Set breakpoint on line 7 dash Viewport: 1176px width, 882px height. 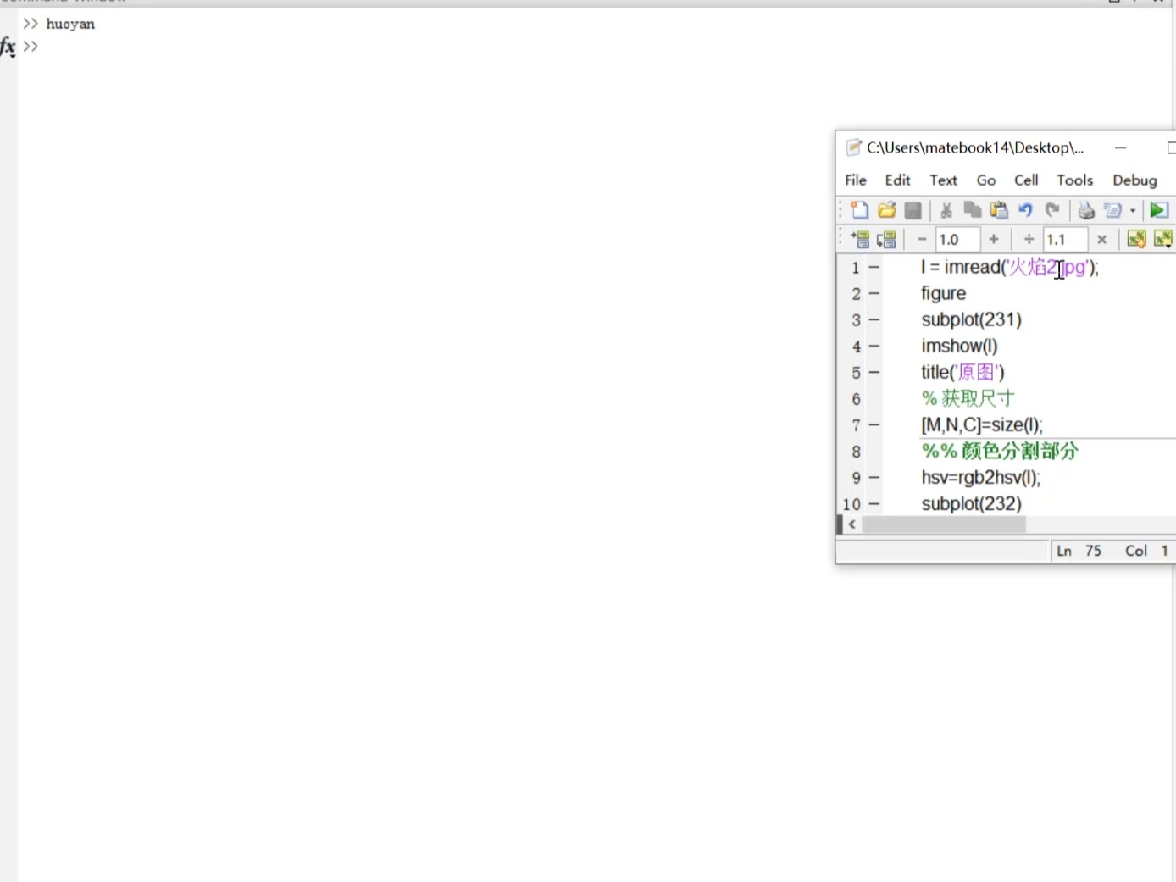[x=874, y=425]
